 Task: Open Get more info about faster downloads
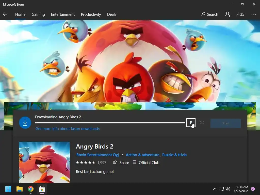pos(68,129)
